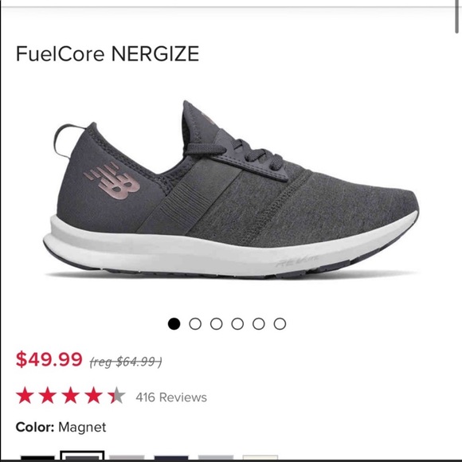Viewport: 462px width, 462px height.
Task: Click the half-filled fifth rating star
Action: (x=116, y=395)
